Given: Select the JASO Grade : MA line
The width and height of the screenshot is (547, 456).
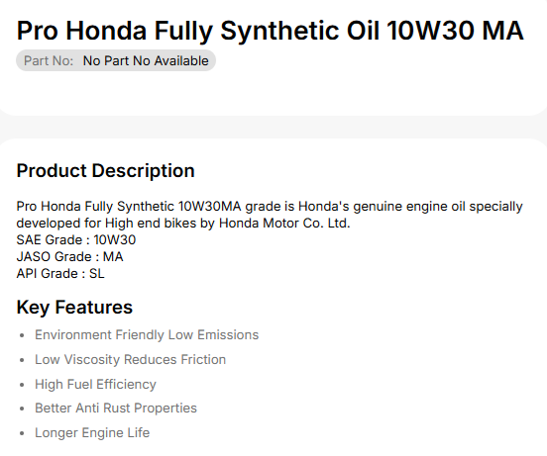Looking at the screenshot, I should coord(69,256).
